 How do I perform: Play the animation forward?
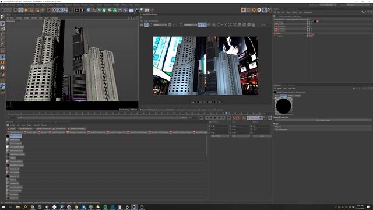pyautogui.click(x=216, y=118)
